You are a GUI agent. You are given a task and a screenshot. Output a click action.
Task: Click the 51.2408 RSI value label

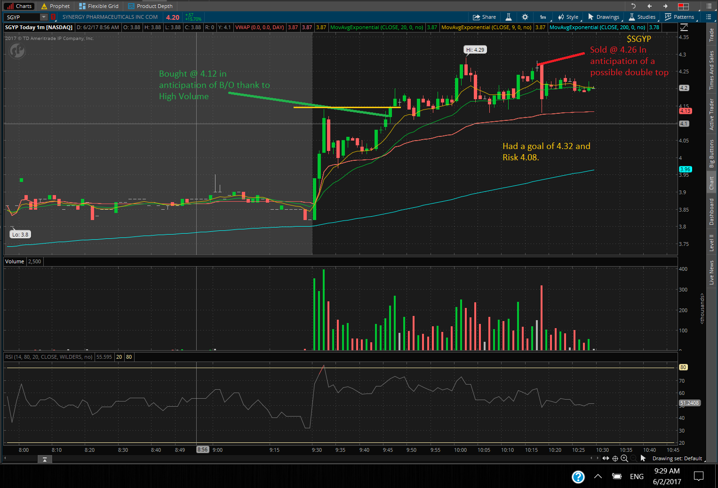689,403
